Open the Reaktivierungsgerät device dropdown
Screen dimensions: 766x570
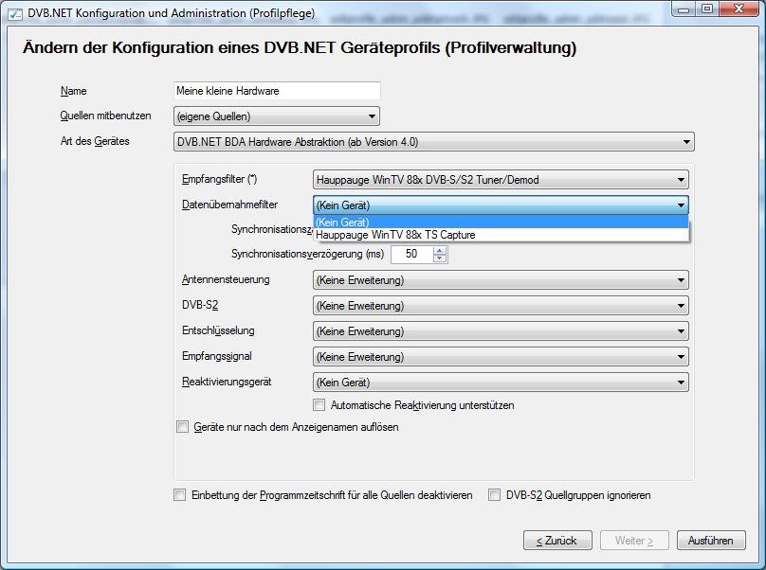[x=500, y=383]
